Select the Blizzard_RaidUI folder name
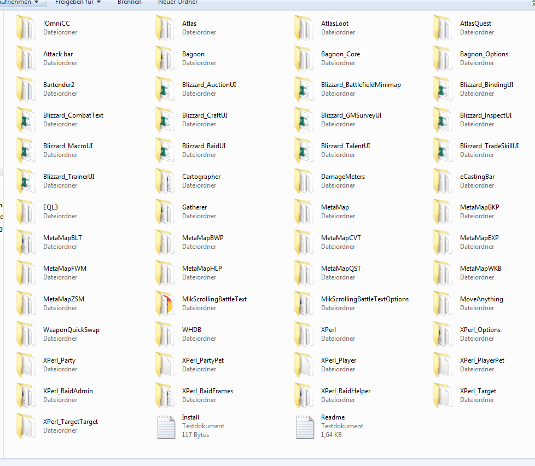The width and height of the screenshot is (535, 466). [x=203, y=146]
